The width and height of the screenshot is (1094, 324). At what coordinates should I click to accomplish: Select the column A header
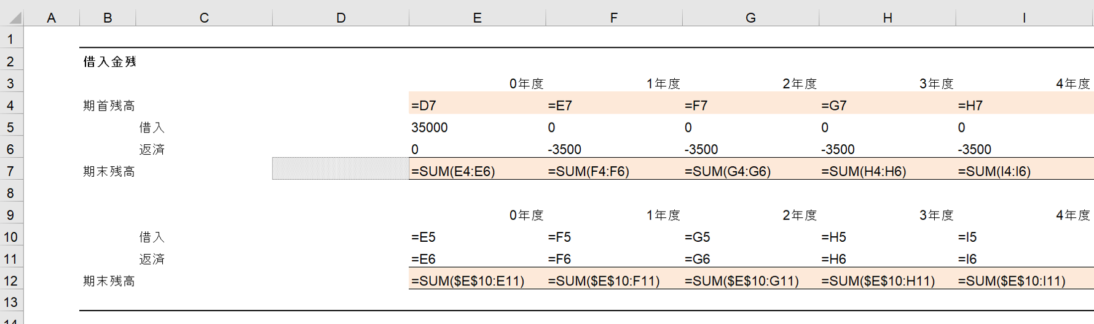(x=52, y=18)
